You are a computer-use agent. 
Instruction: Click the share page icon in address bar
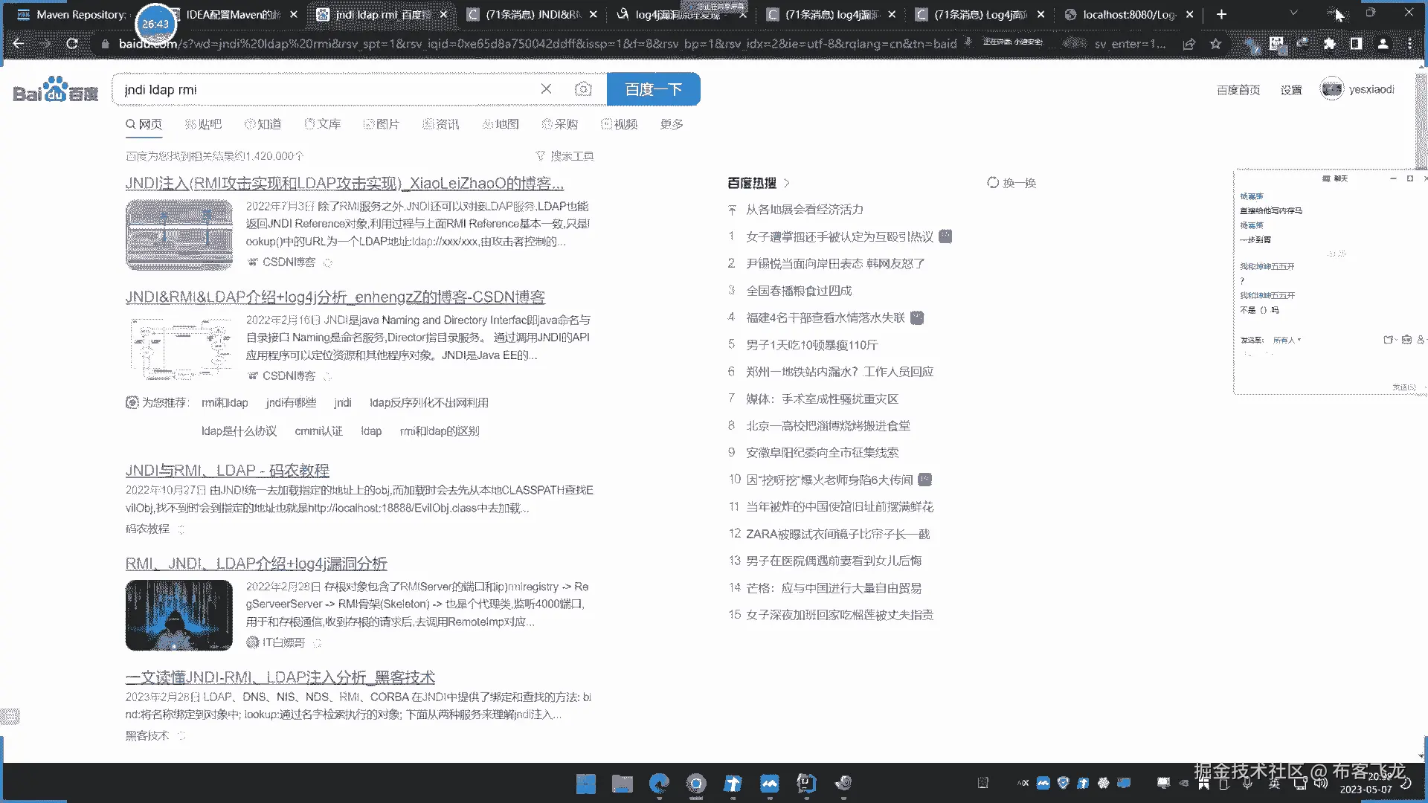[1189, 44]
